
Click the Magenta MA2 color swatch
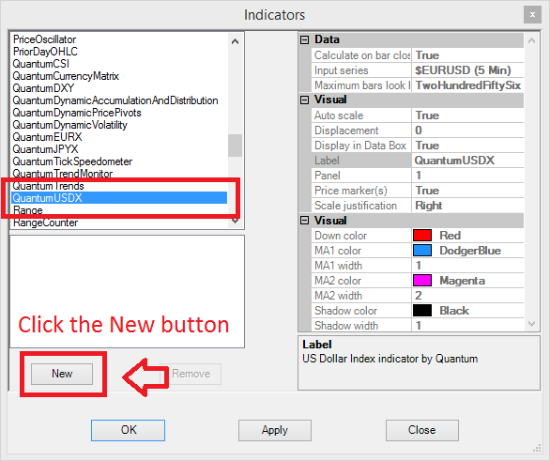point(422,281)
